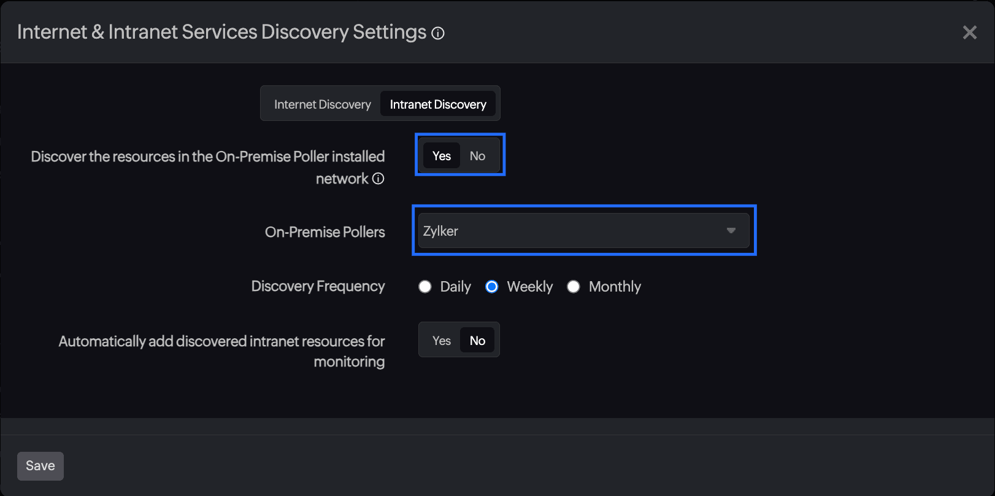Click the "Automatically add discovered intranet resources" label
995x496 pixels.
221,341
